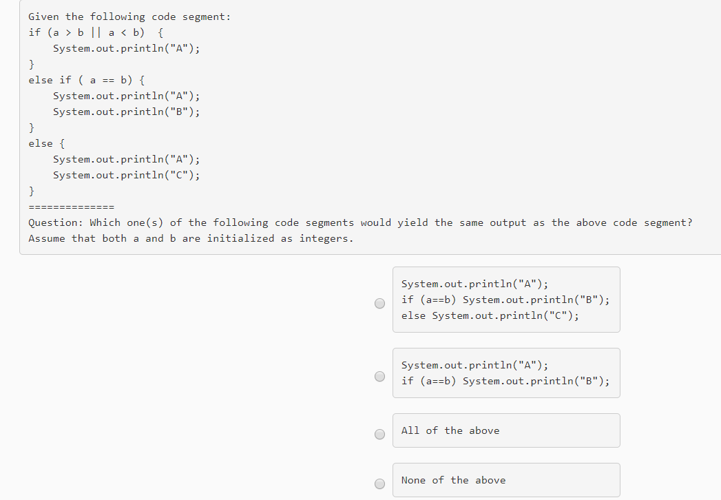Click the 'else if ( a == b )' code line
The height and width of the screenshot is (500, 721).
click(x=85, y=79)
